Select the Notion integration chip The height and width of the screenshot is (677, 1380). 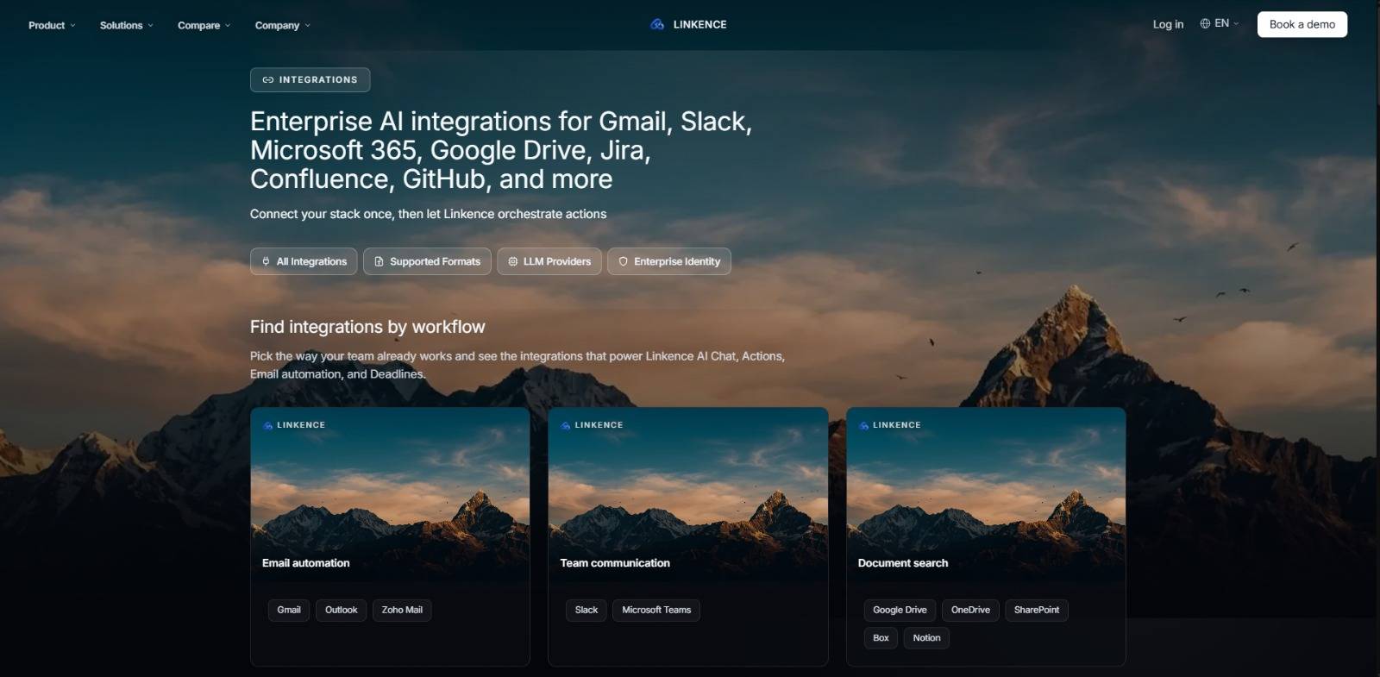926,638
